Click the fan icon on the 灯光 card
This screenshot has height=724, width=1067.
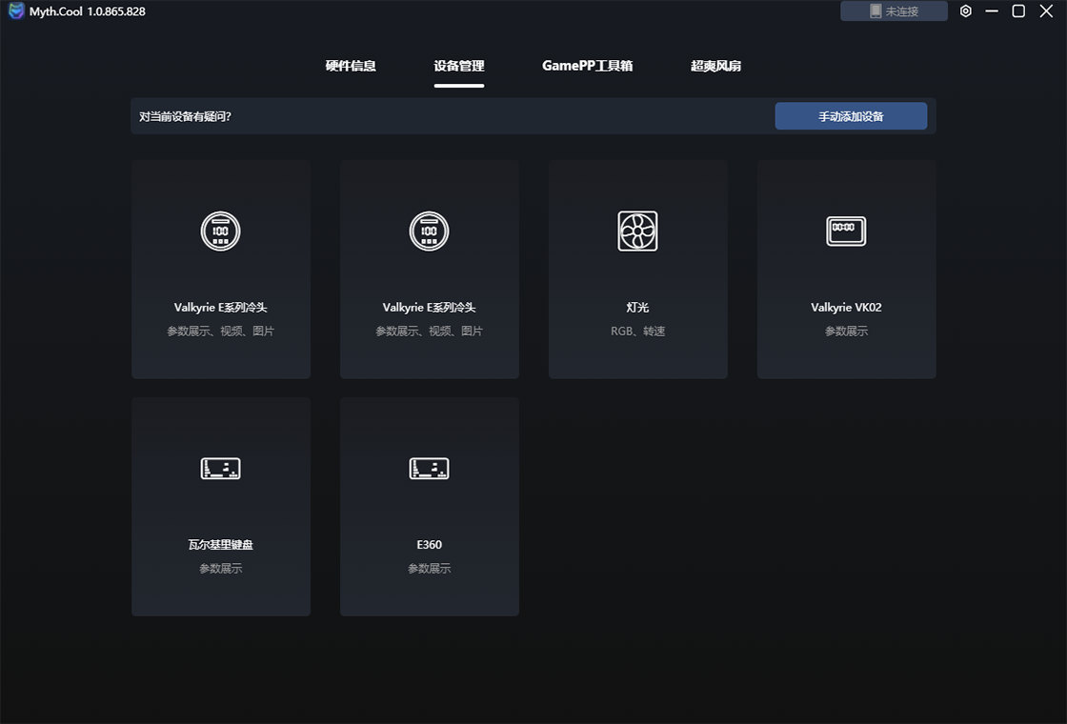(x=637, y=231)
